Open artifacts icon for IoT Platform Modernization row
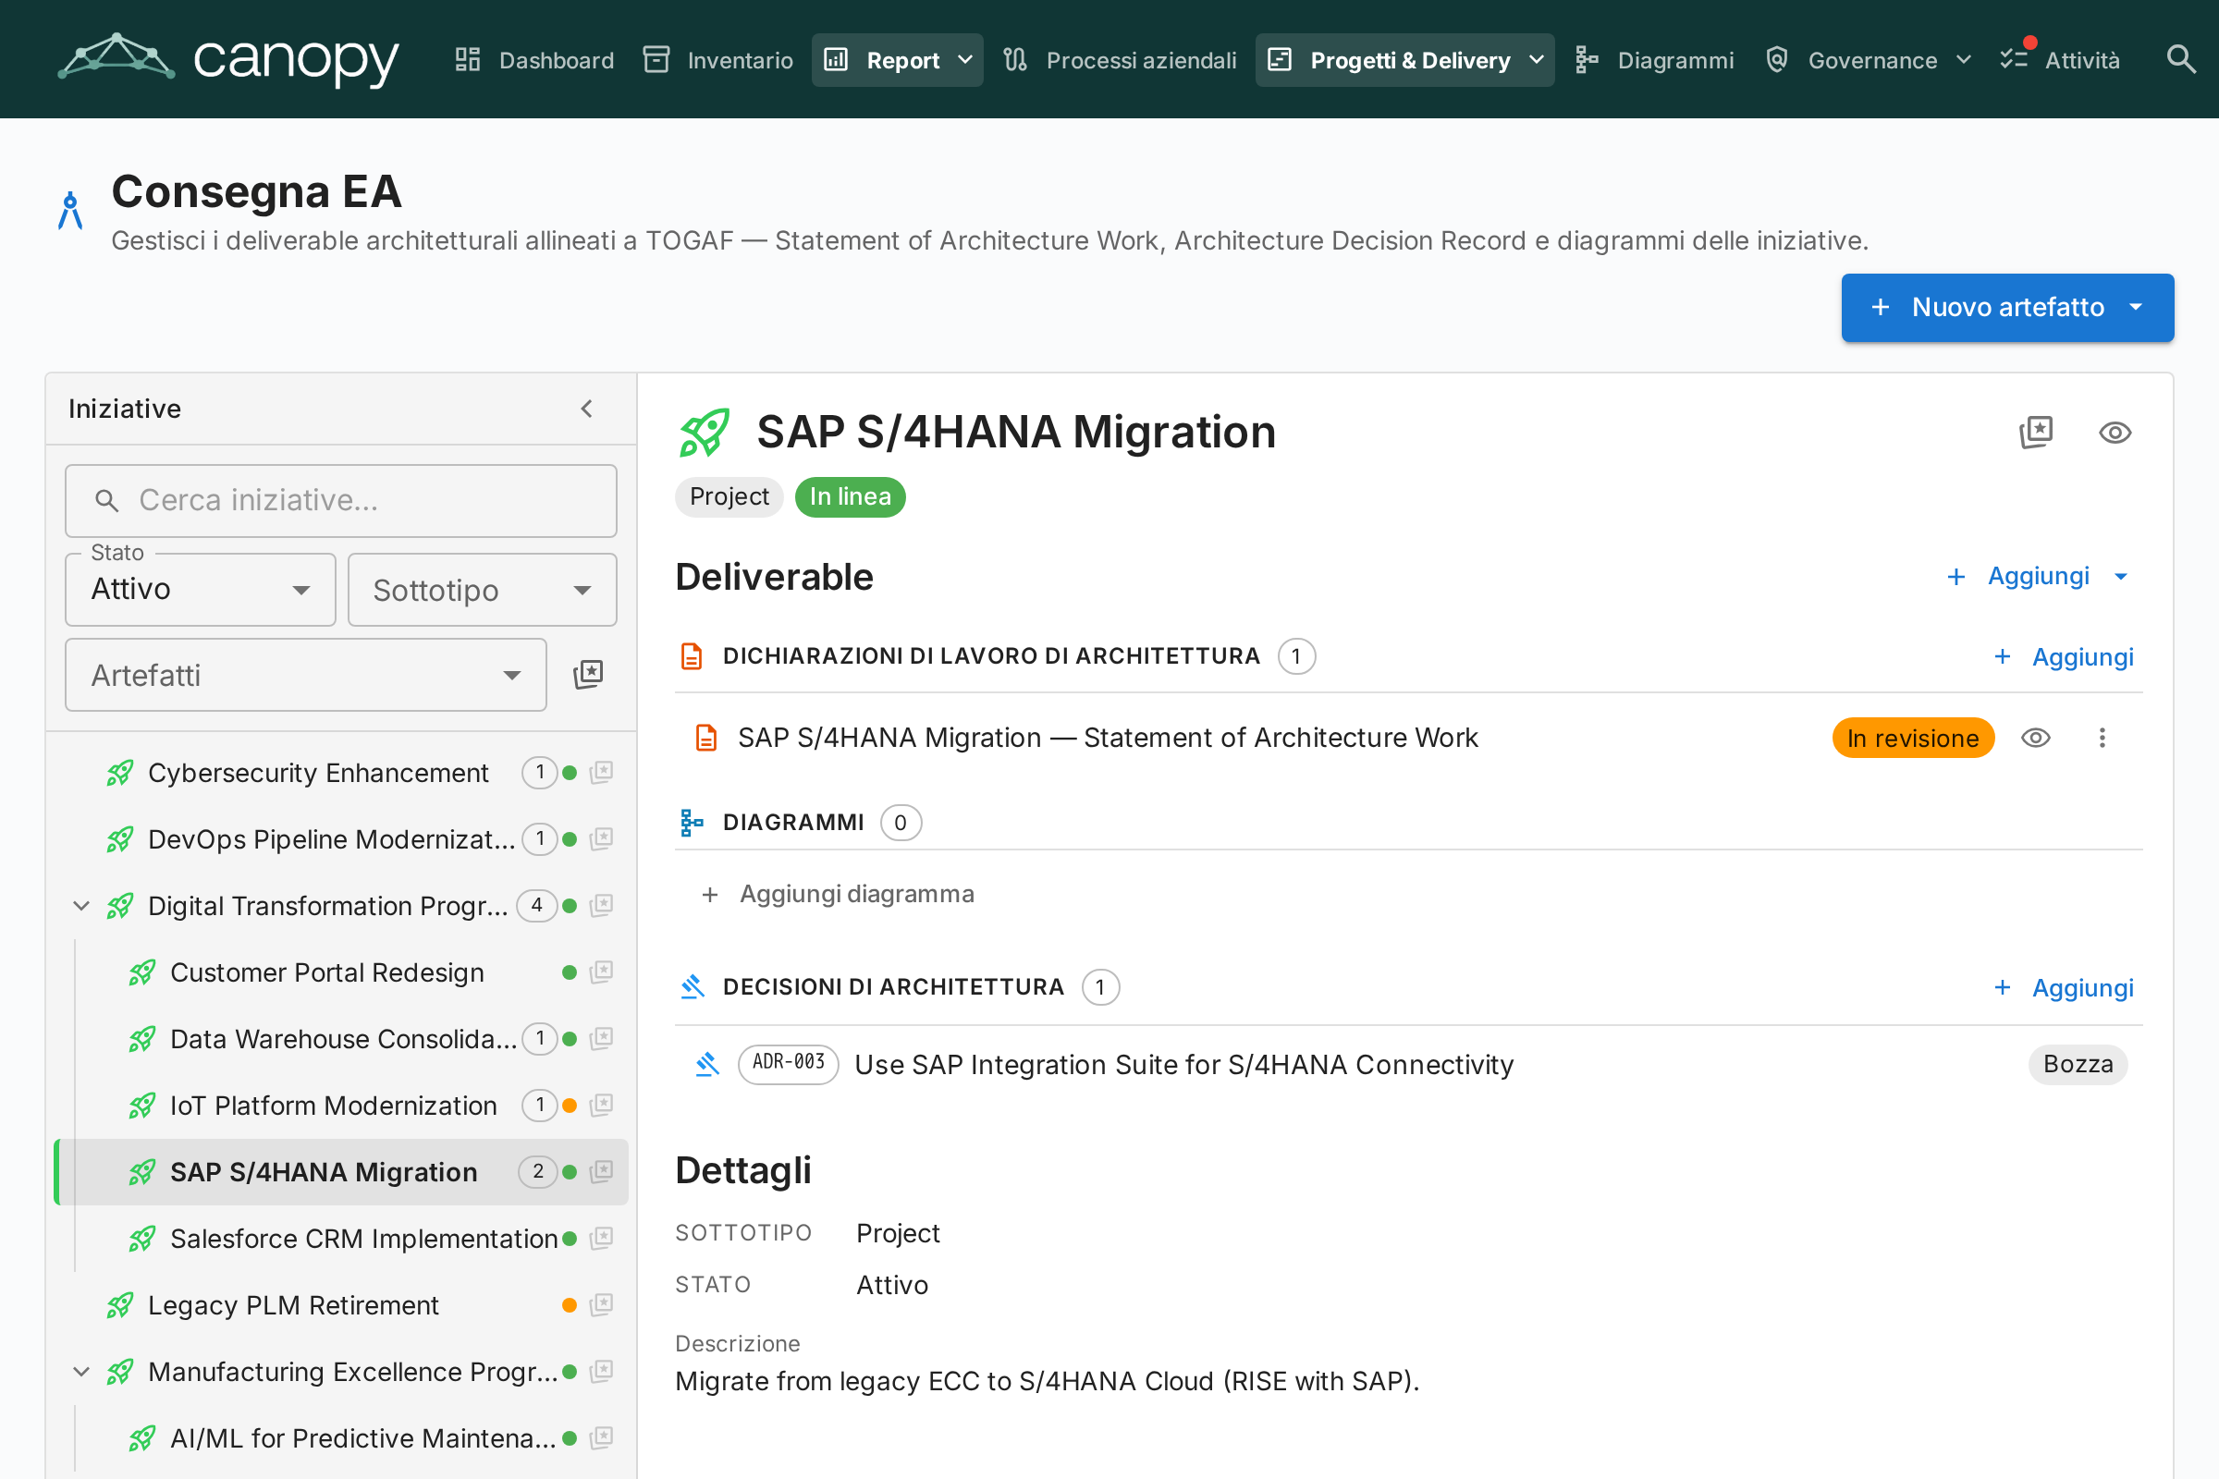2219x1479 pixels. (x=601, y=1105)
